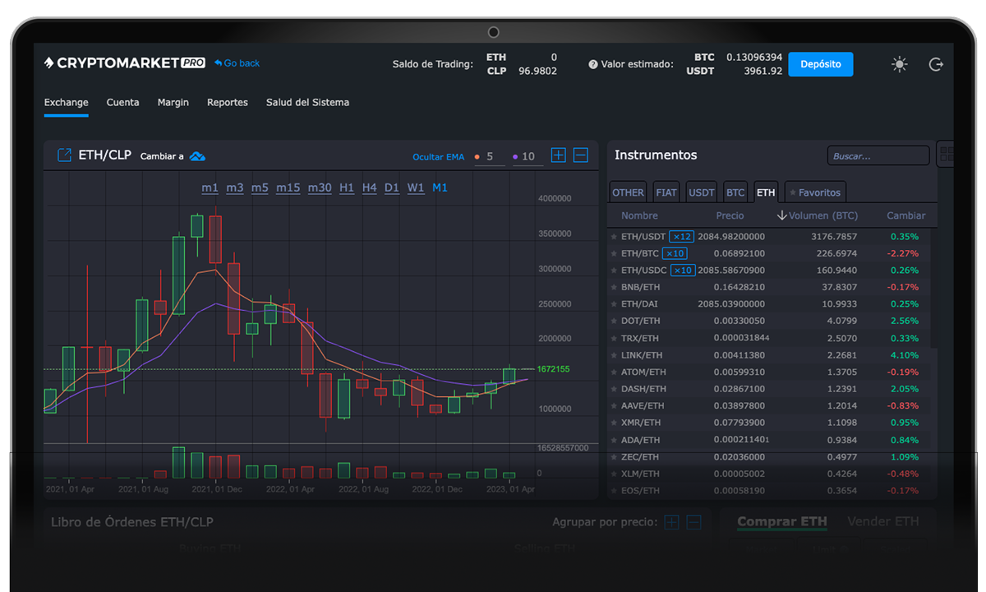
Task: Toggle light theme with the sun icon
Action: coord(900,64)
